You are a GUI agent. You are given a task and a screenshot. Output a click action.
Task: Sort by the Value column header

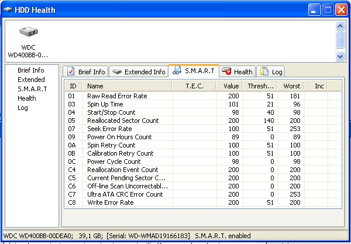[229, 86]
